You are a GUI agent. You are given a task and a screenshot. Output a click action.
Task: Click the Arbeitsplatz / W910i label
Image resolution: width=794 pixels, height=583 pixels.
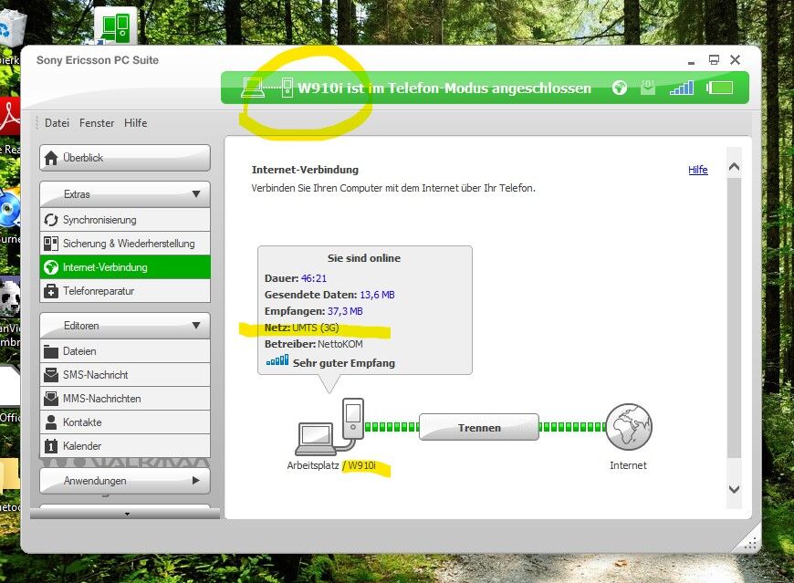(331, 465)
